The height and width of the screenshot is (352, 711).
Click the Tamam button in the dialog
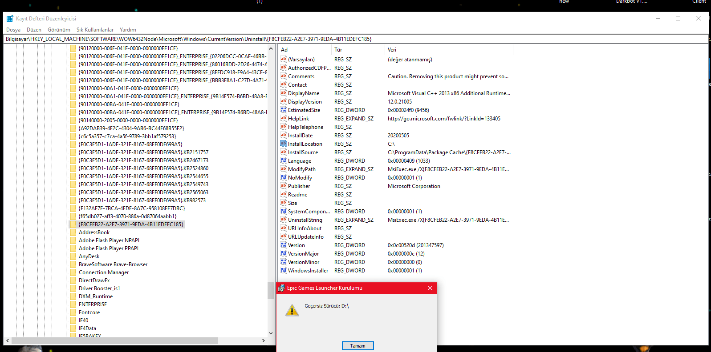[358, 346]
